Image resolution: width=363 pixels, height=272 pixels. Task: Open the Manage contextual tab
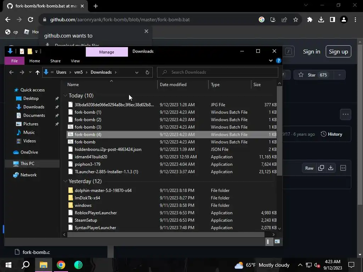[107, 52]
